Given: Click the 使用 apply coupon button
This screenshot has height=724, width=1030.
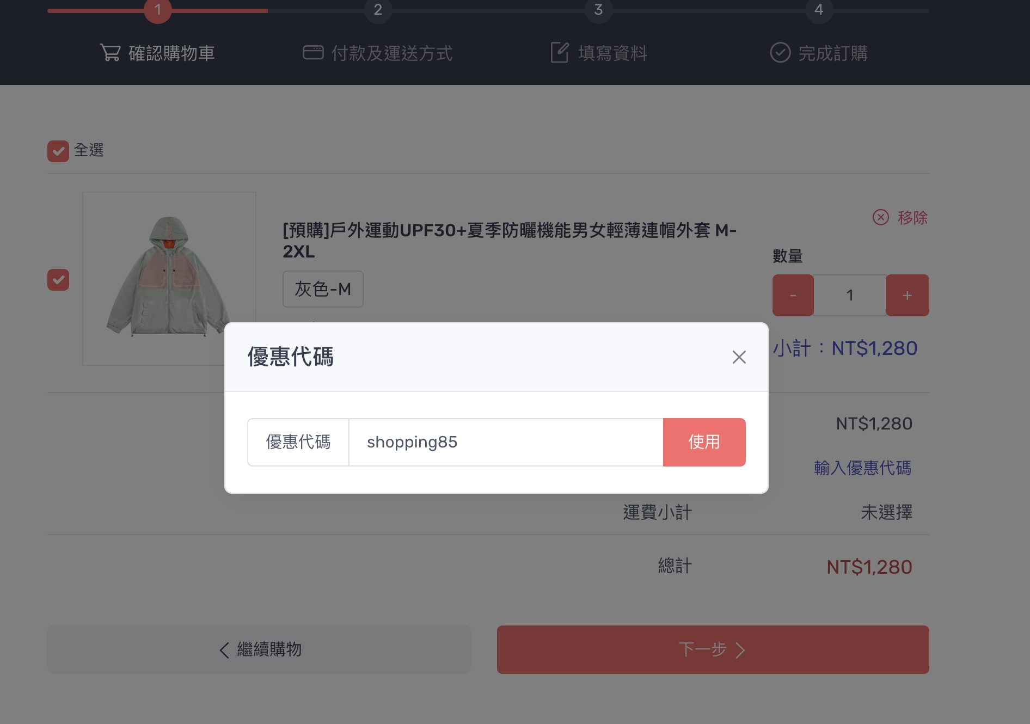Looking at the screenshot, I should point(704,442).
